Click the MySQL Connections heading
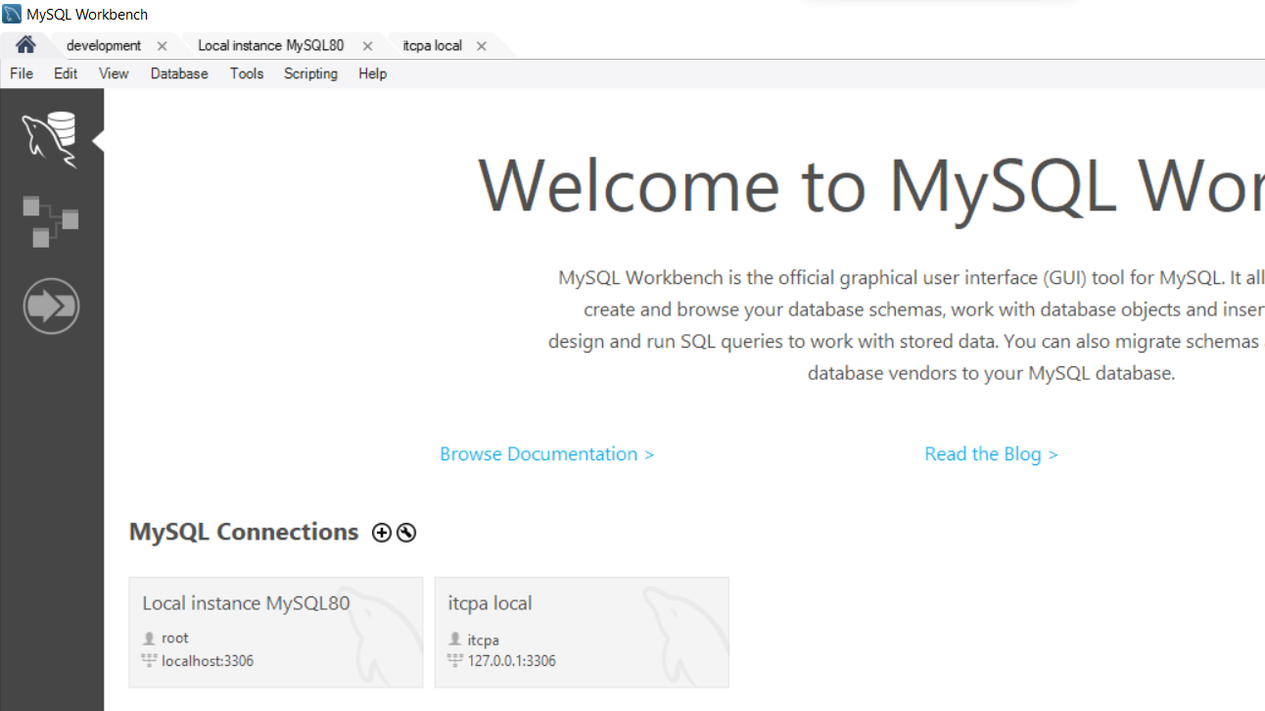The width and height of the screenshot is (1265, 711). 244,532
